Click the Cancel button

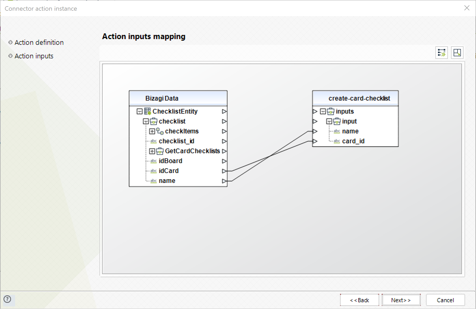click(445, 300)
